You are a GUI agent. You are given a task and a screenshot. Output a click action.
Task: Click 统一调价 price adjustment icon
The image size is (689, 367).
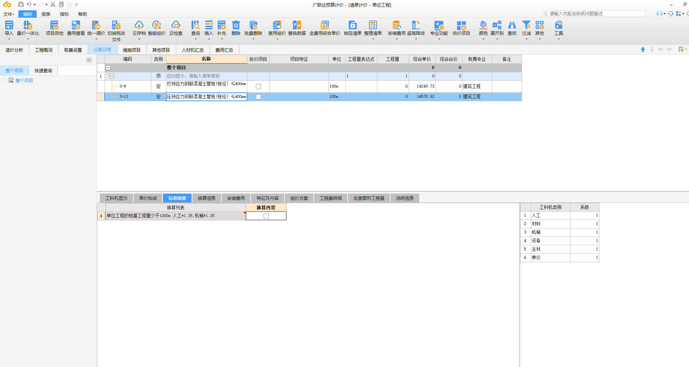[x=96, y=25]
